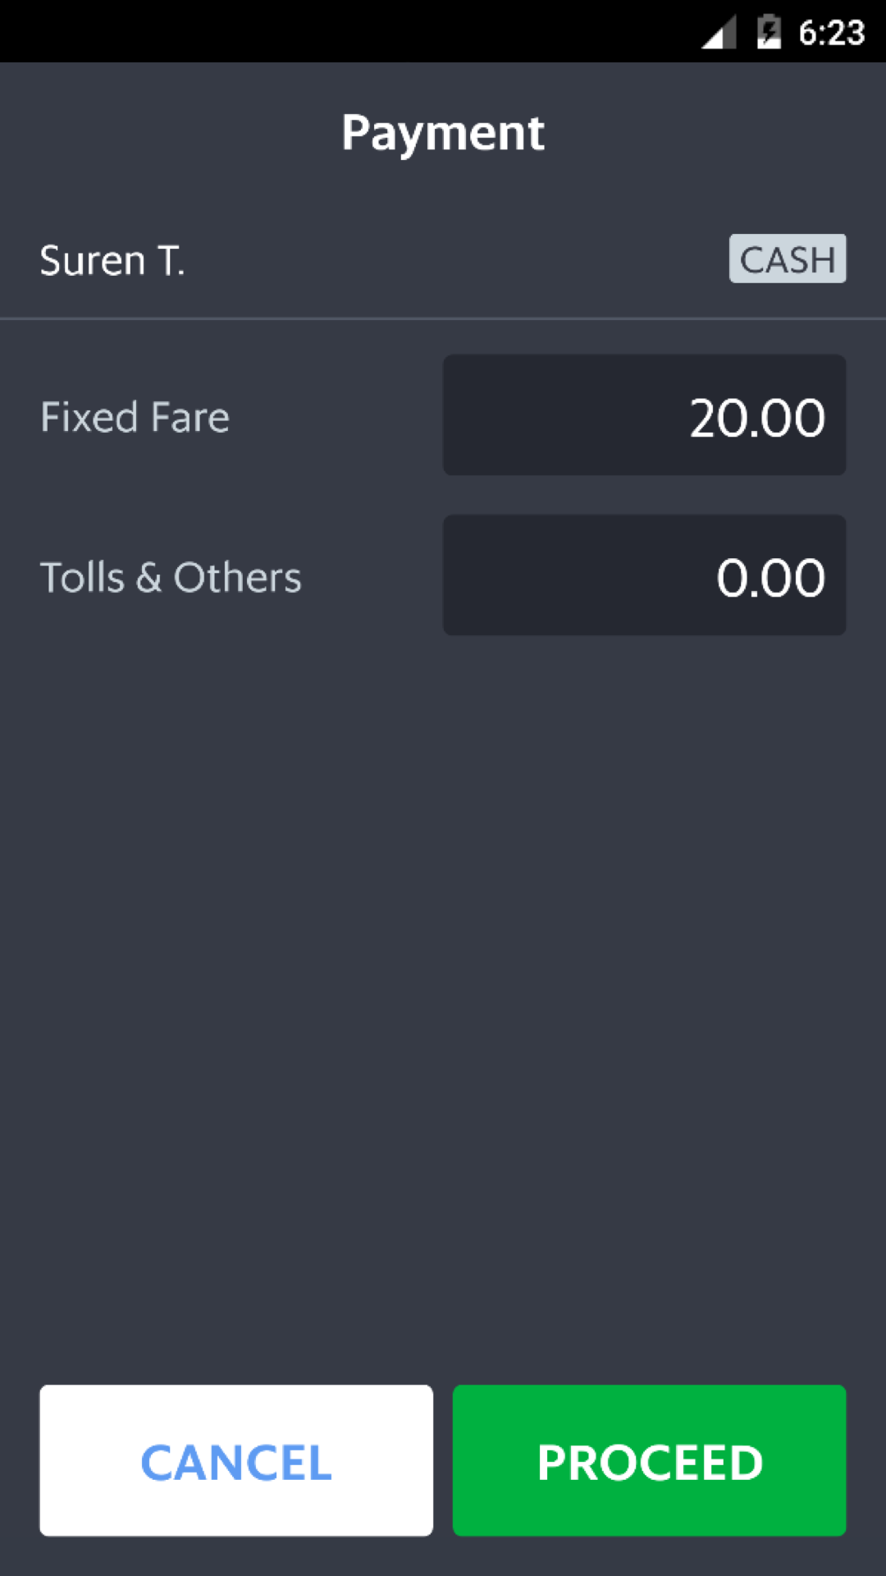Click the cellular signal icon
The image size is (886, 1576).
(719, 33)
